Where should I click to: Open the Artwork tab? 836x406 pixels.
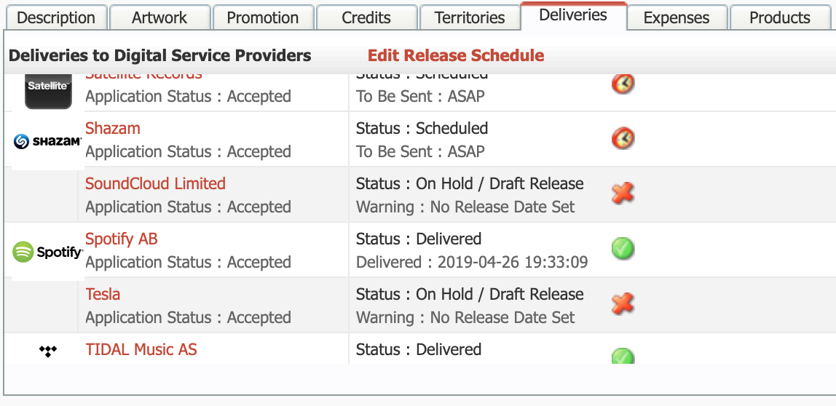159,17
